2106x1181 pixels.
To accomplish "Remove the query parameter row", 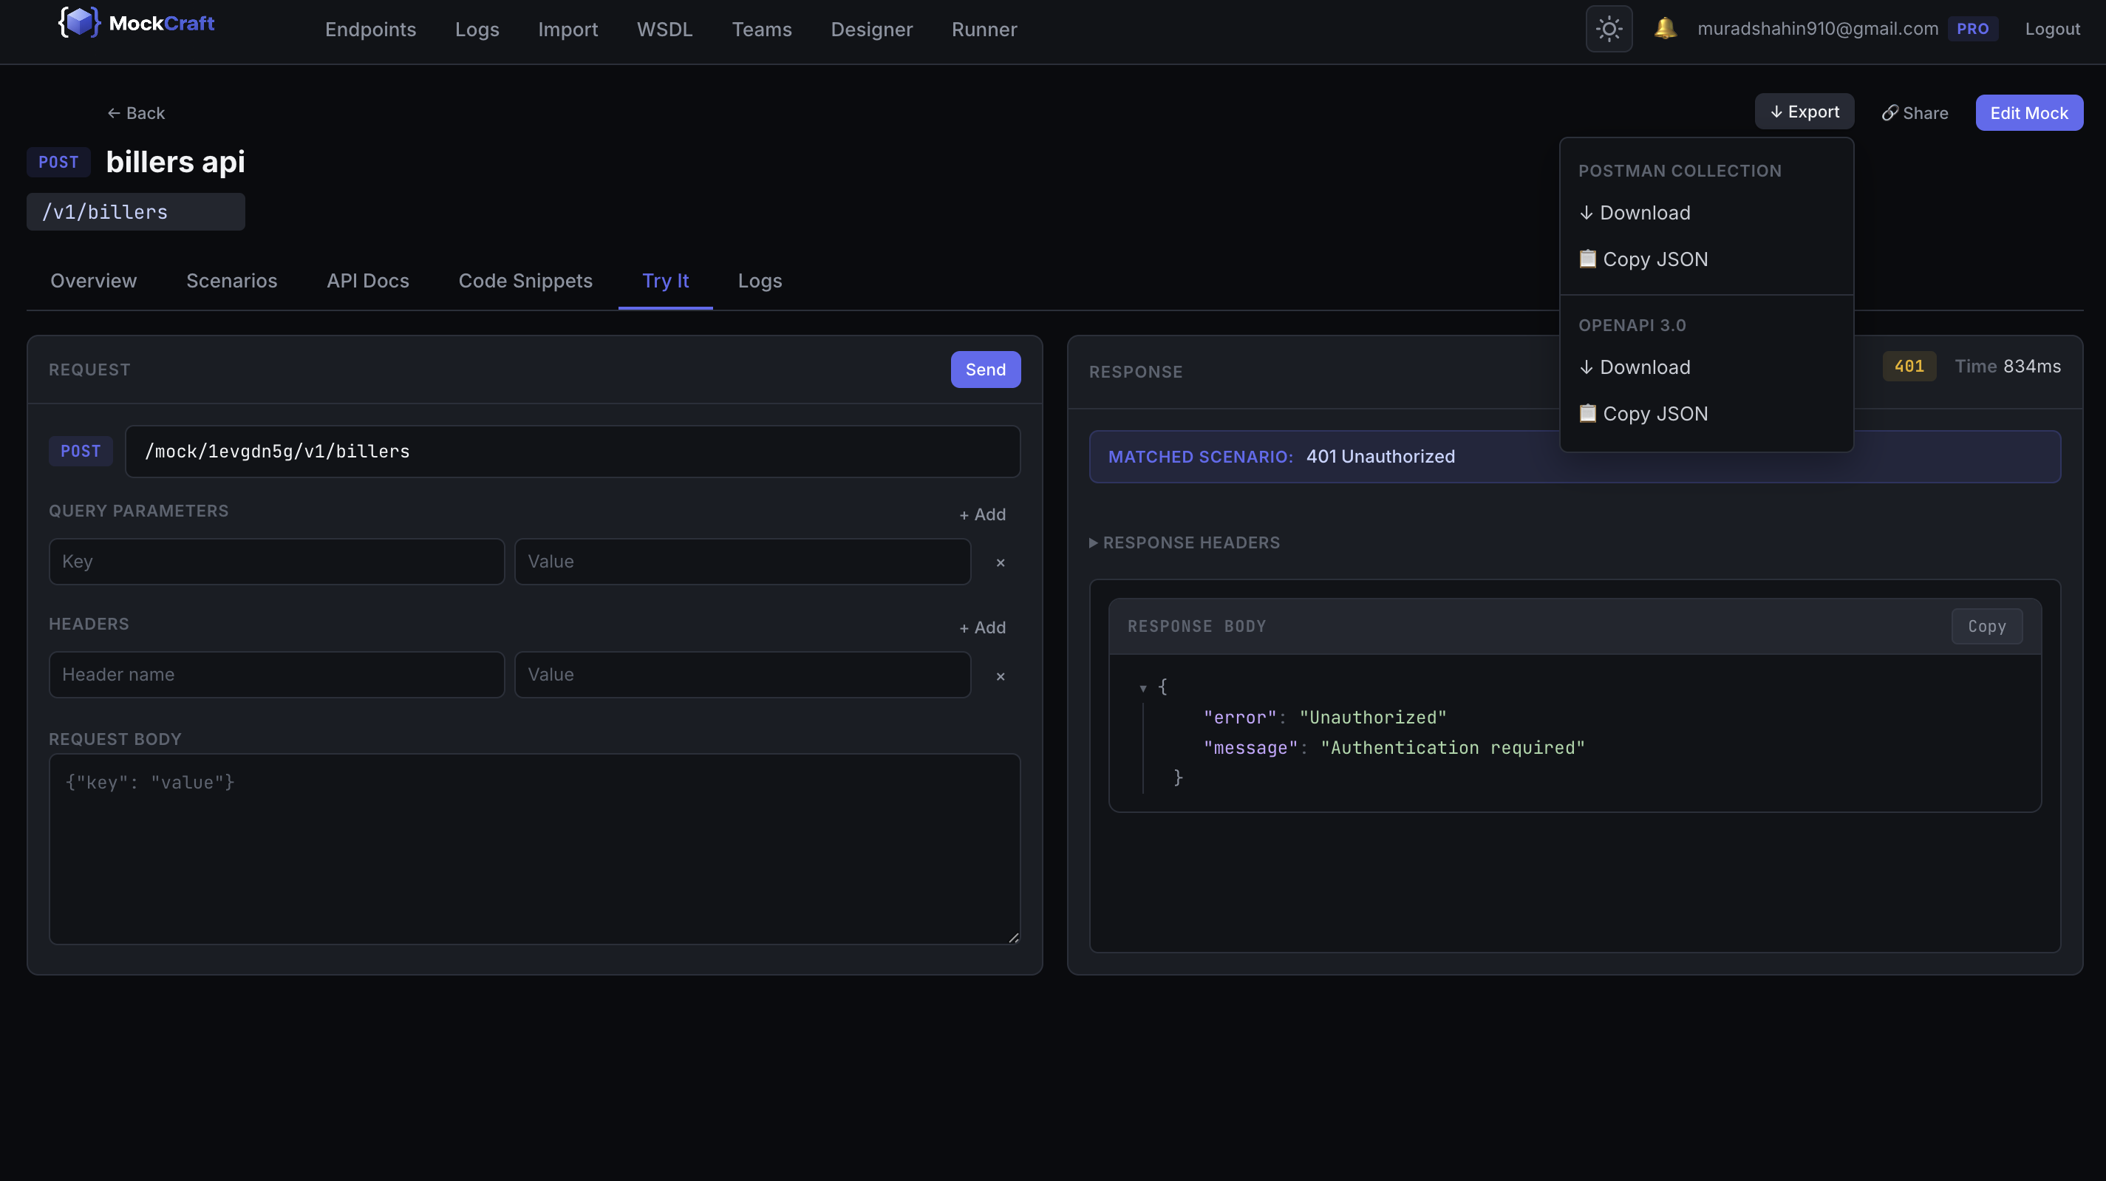I will coord(1000,562).
